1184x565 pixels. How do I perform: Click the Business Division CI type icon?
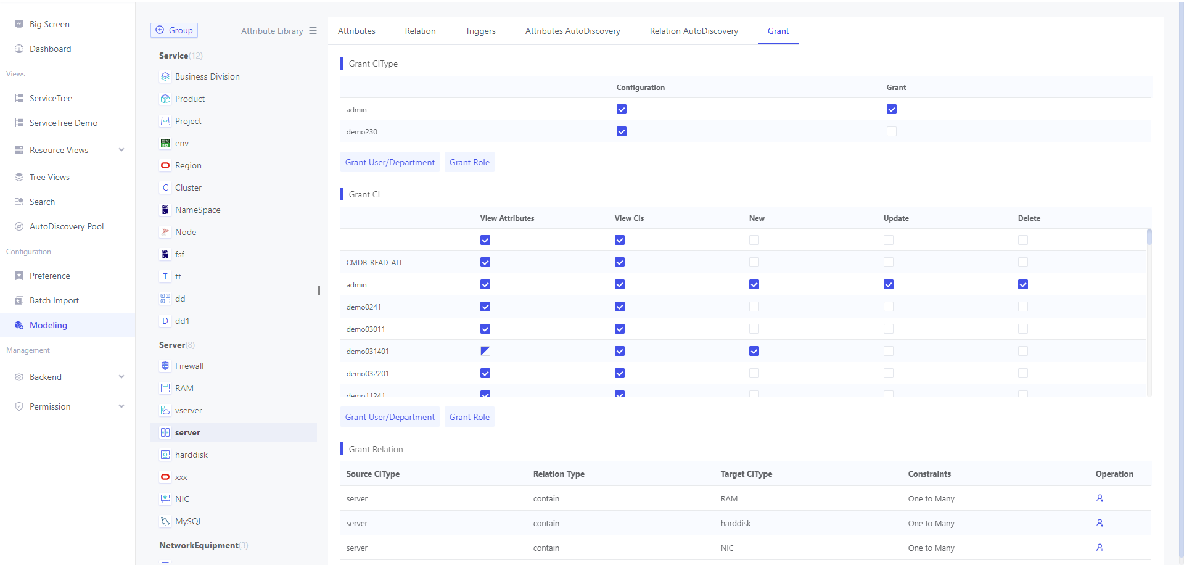[165, 76]
